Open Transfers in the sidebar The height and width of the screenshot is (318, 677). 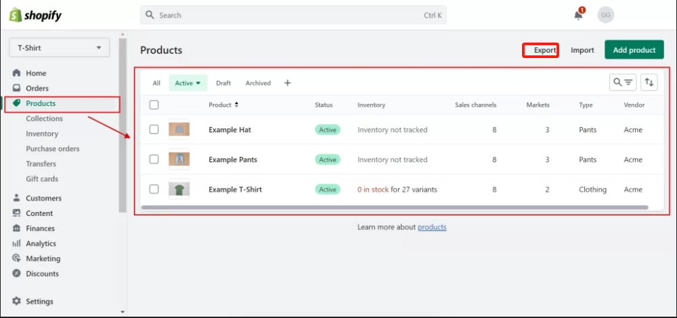(41, 164)
